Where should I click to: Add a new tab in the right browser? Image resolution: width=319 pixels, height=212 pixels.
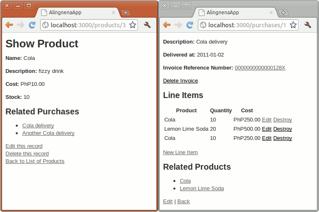(x=283, y=13)
